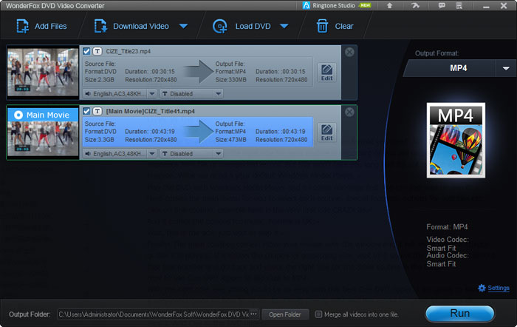Click the Load DVD label
This screenshot has height=327, width=517.
253,26
